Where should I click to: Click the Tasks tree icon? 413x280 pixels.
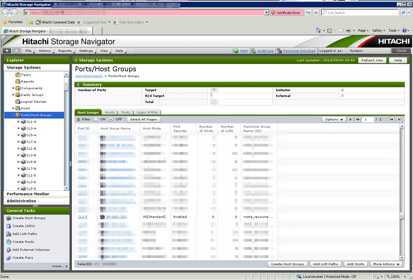point(18,75)
